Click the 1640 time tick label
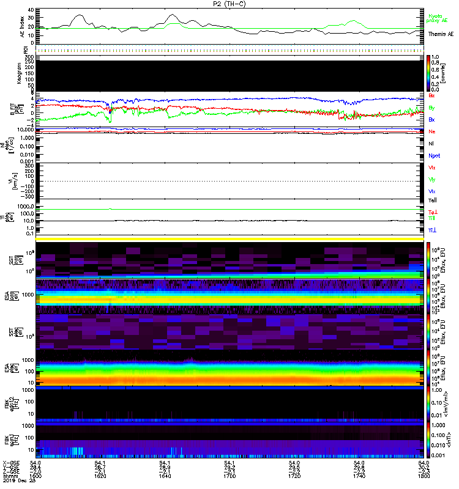 [165, 476]
